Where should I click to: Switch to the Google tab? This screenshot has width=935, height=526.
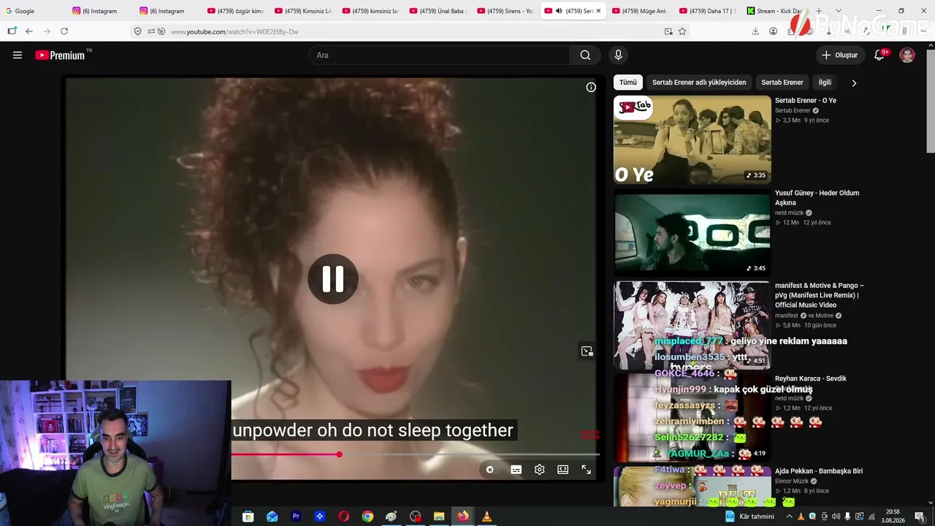click(x=34, y=11)
